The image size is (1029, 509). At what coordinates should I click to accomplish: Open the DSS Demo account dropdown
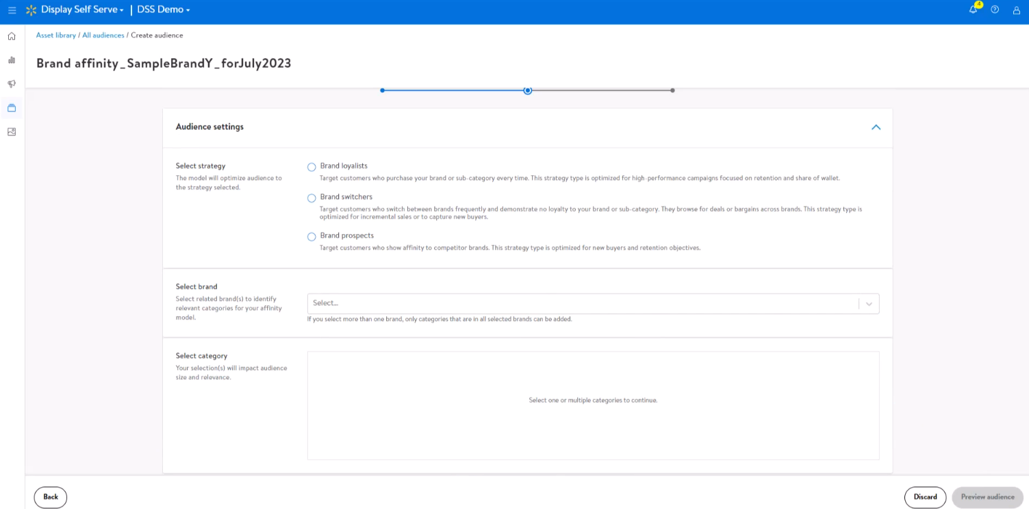164,10
